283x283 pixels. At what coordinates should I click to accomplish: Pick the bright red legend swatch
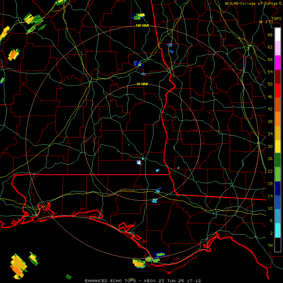point(278,91)
